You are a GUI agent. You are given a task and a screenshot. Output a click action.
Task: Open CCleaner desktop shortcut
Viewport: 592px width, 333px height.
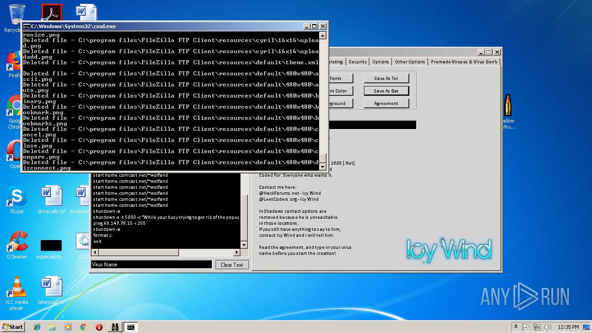point(17,245)
